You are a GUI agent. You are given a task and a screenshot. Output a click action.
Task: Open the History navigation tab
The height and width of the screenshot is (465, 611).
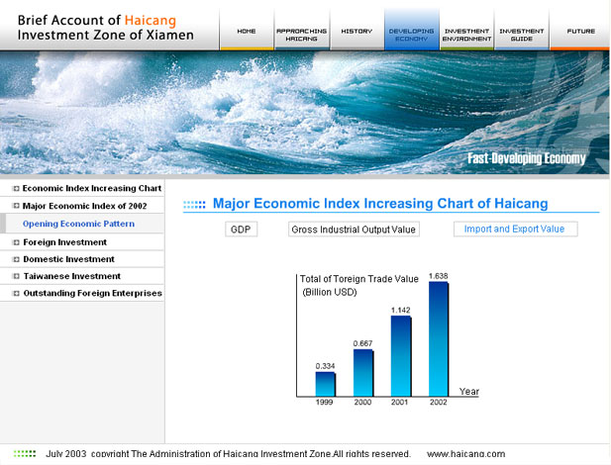pyautogui.click(x=356, y=32)
